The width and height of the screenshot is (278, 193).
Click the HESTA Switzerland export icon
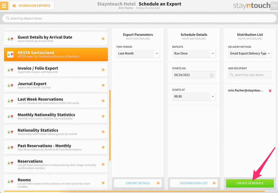tap(10, 54)
